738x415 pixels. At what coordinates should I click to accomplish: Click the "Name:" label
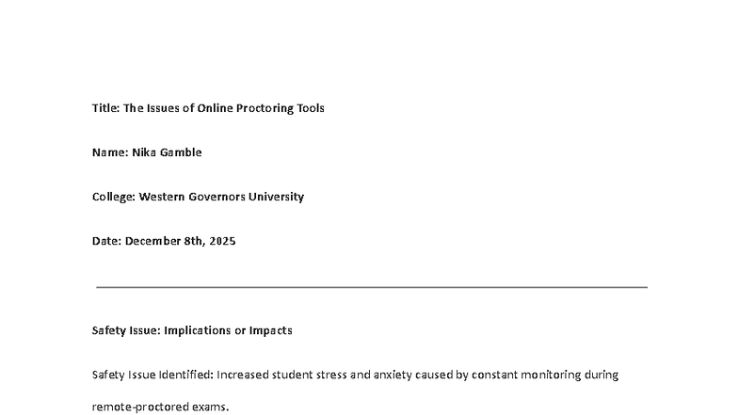coord(110,152)
